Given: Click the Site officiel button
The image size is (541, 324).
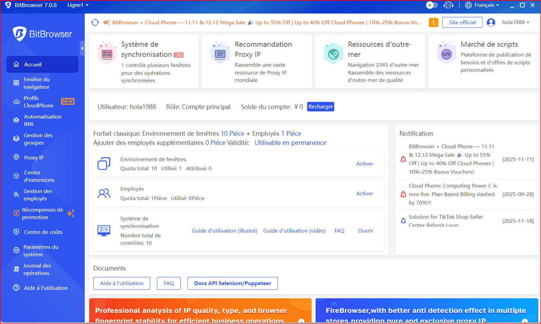Looking at the screenshot, I should 462,22.
